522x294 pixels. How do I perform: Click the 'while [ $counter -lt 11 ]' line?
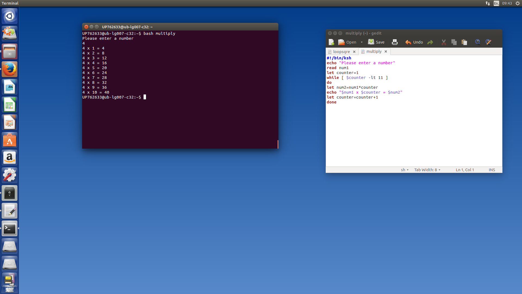[357, 78]
